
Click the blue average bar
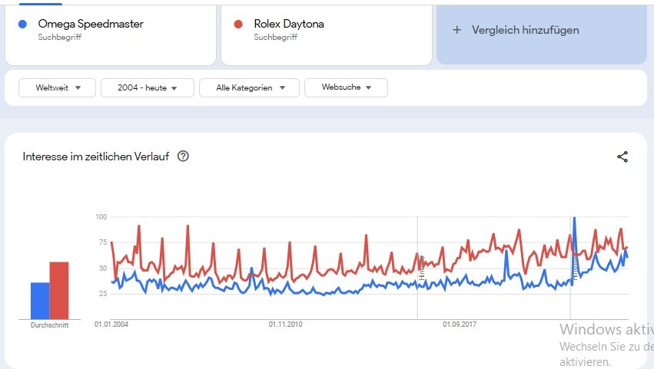click(x=40, y=301)
